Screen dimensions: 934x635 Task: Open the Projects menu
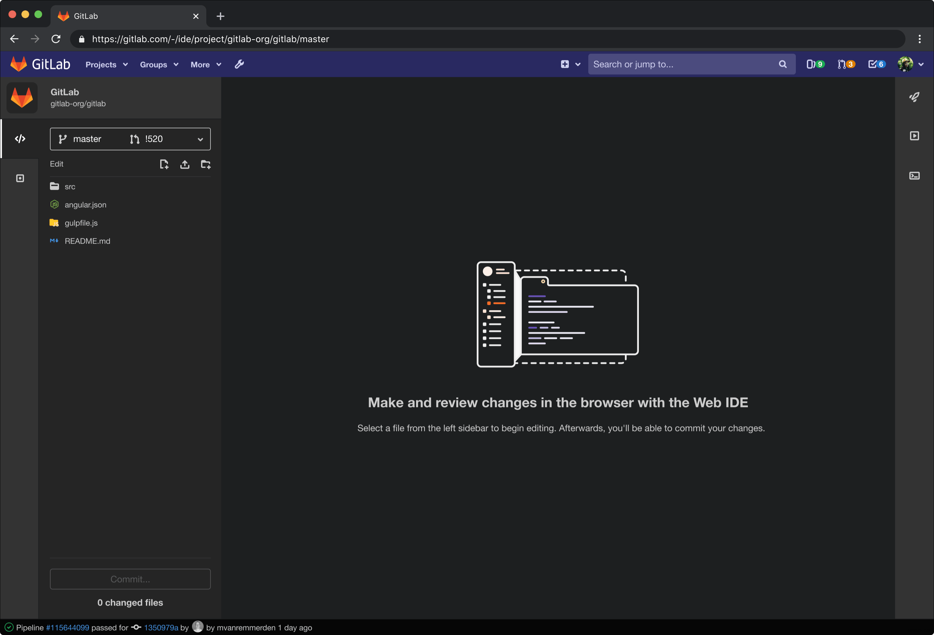pyautogui.click(x=106, y=64)
